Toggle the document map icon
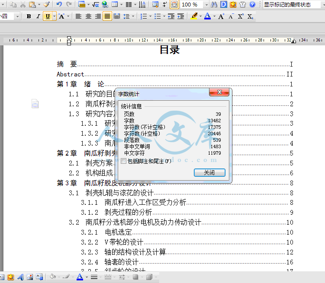This screenshot has width=325, height=283. click(x=174, y=4)
